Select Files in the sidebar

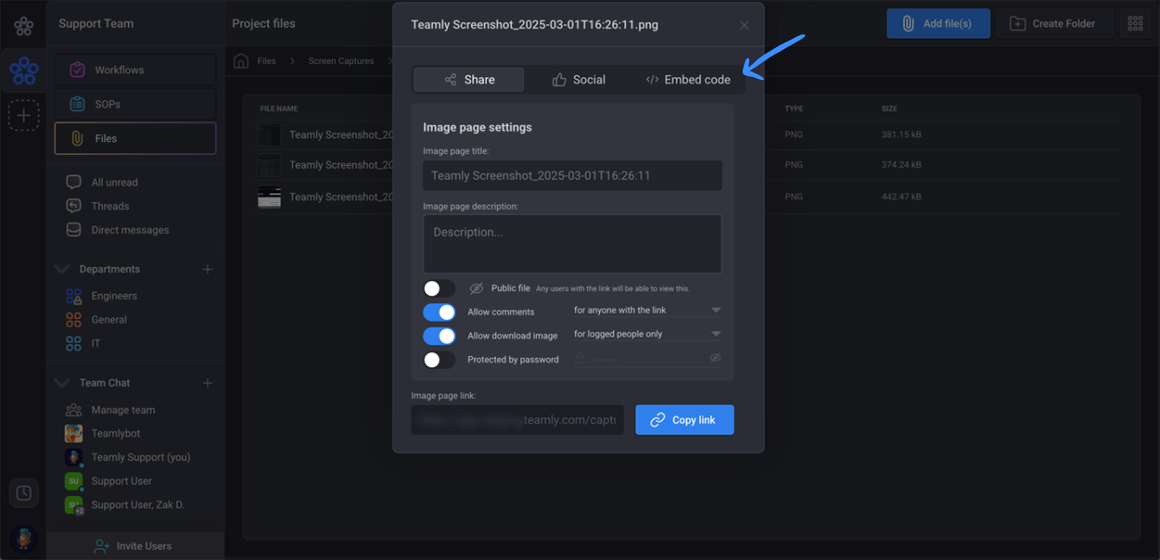(x=135, y=138)
